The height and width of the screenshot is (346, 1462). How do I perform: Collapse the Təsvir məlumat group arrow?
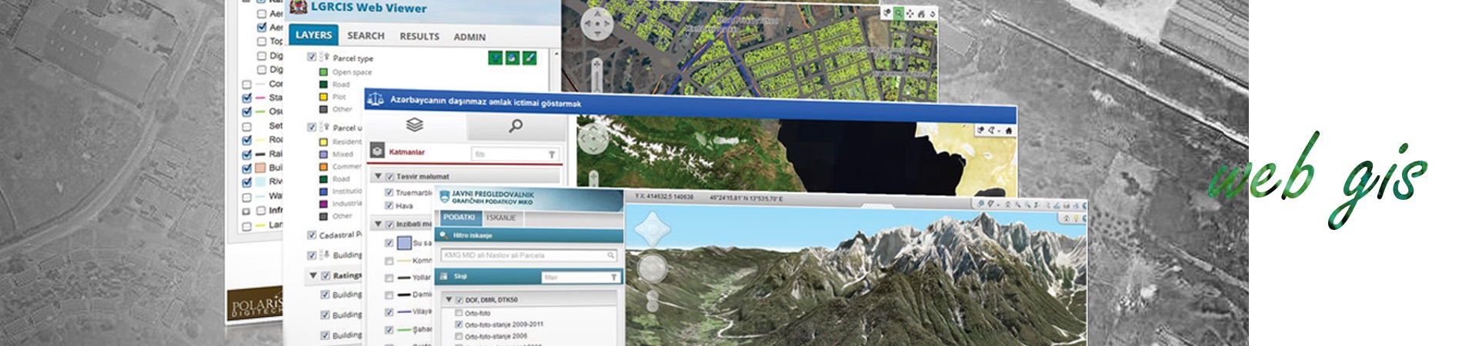[378, 176]
